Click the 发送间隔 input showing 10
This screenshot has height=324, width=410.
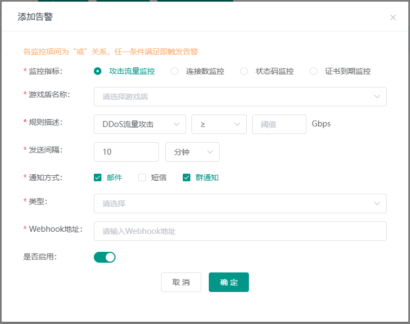[x=126, y=152]
